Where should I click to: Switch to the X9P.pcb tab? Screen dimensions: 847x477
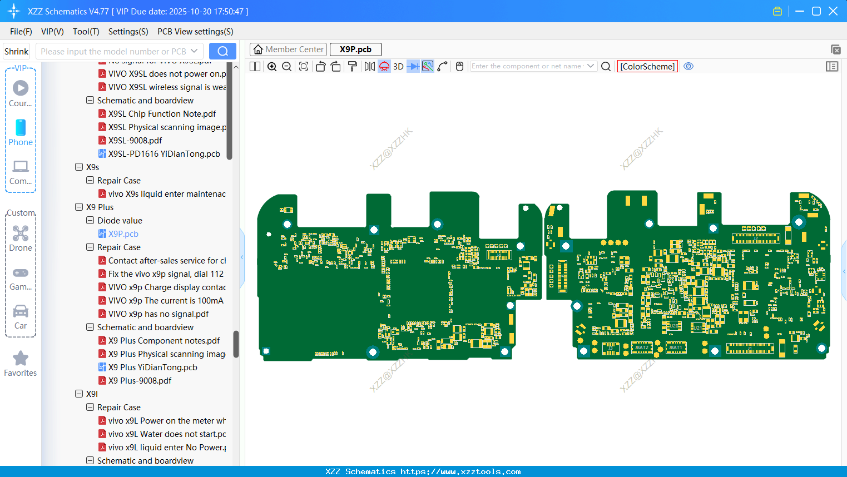[x=355, y=49]
